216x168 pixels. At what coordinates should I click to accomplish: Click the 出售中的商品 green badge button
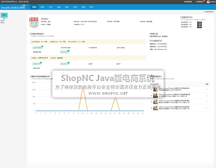[x=37, y=48]
